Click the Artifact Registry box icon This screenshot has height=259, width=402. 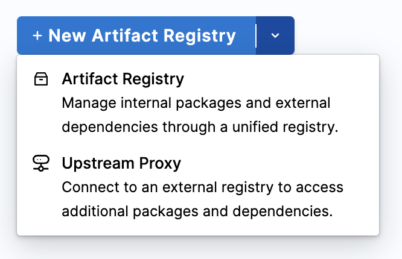coord(41,79)
